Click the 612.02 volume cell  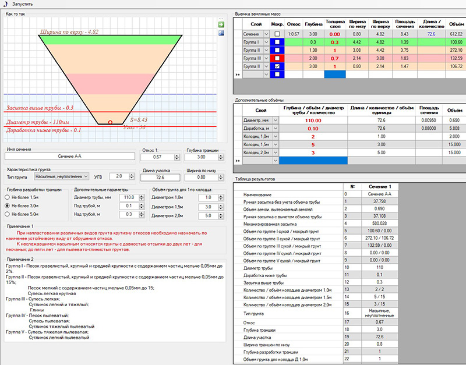point(456,34)
